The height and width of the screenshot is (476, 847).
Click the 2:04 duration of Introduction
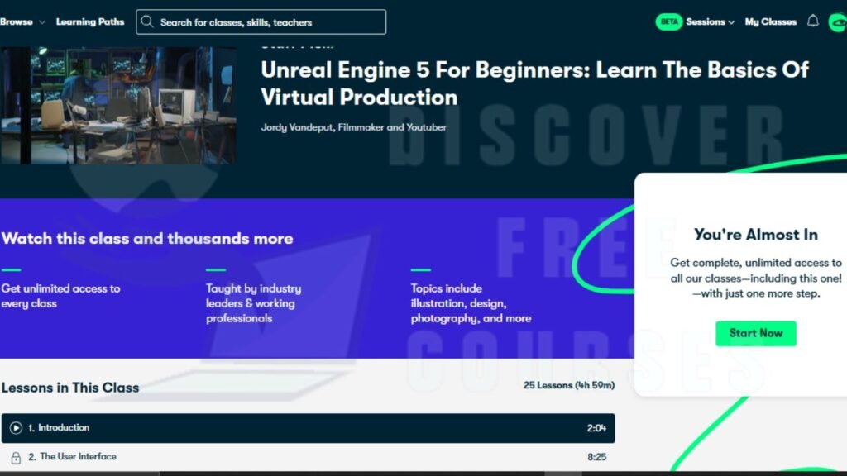(x=596, y=428)
